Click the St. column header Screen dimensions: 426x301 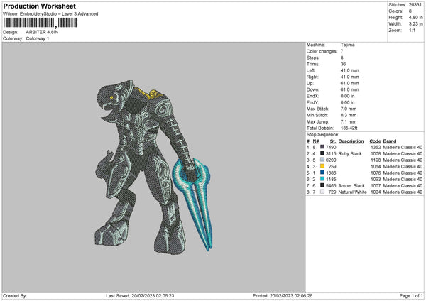333,141
